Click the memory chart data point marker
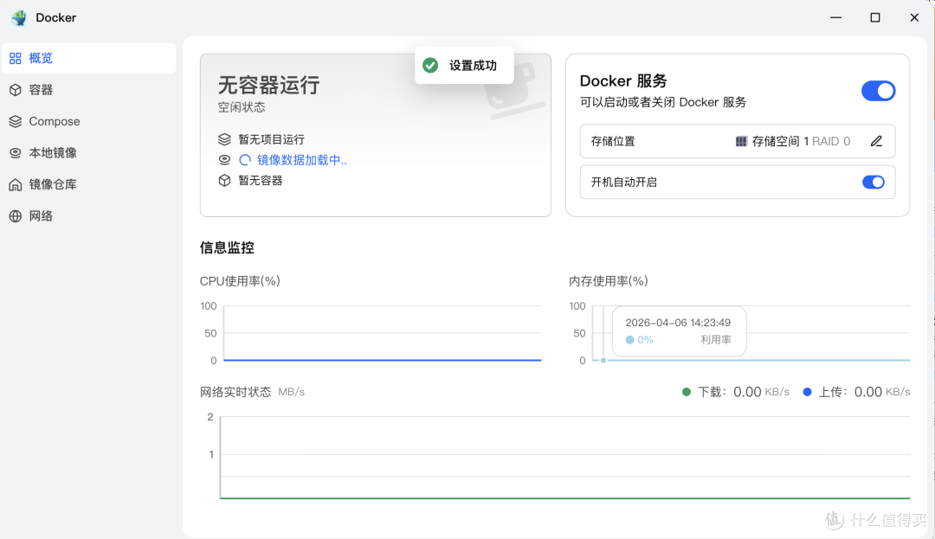The image size is (935, 539). point(603,360)
